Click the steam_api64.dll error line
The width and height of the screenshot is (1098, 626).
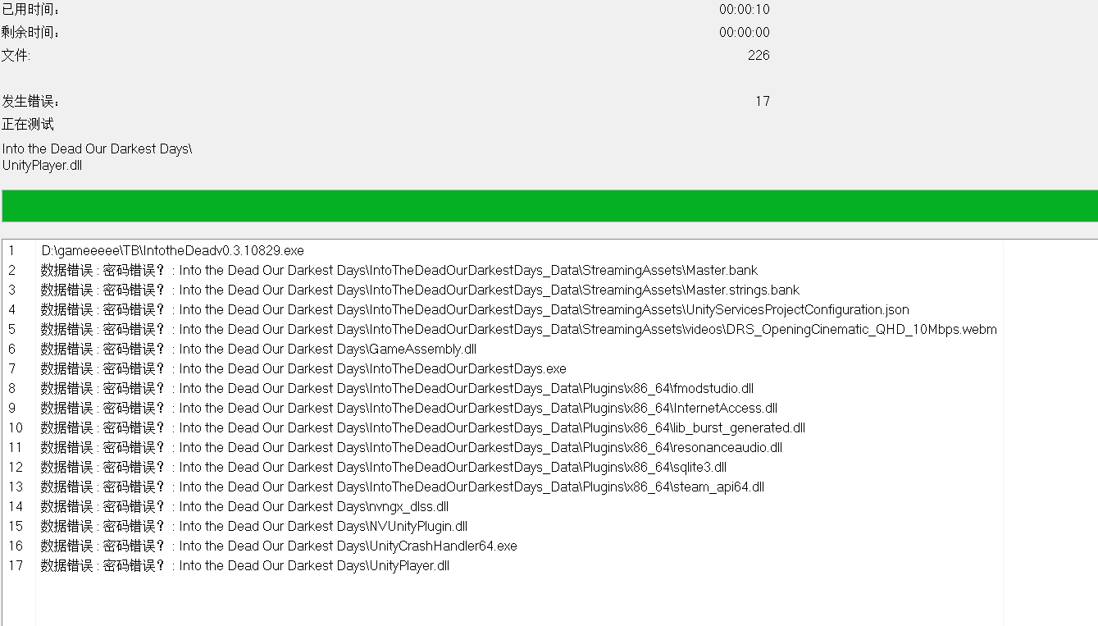(x=402, y=487)
